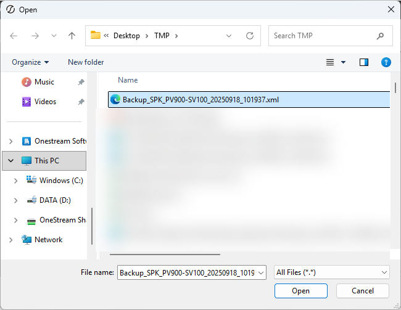Open the File name history dropdown
The image size is (401, 310).
point(260,272)
